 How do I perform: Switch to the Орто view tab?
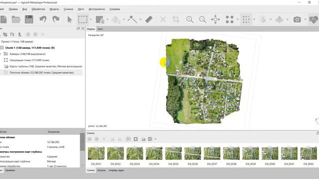(100, 29)
